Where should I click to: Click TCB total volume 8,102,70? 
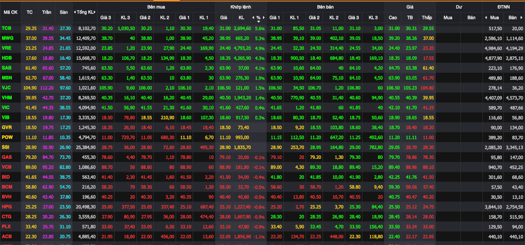pyautogui.click(x=86, y=29)
